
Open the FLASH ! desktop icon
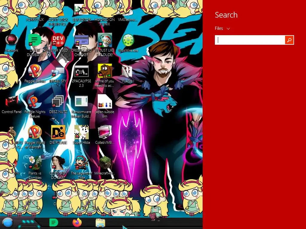tap(127, 71)
